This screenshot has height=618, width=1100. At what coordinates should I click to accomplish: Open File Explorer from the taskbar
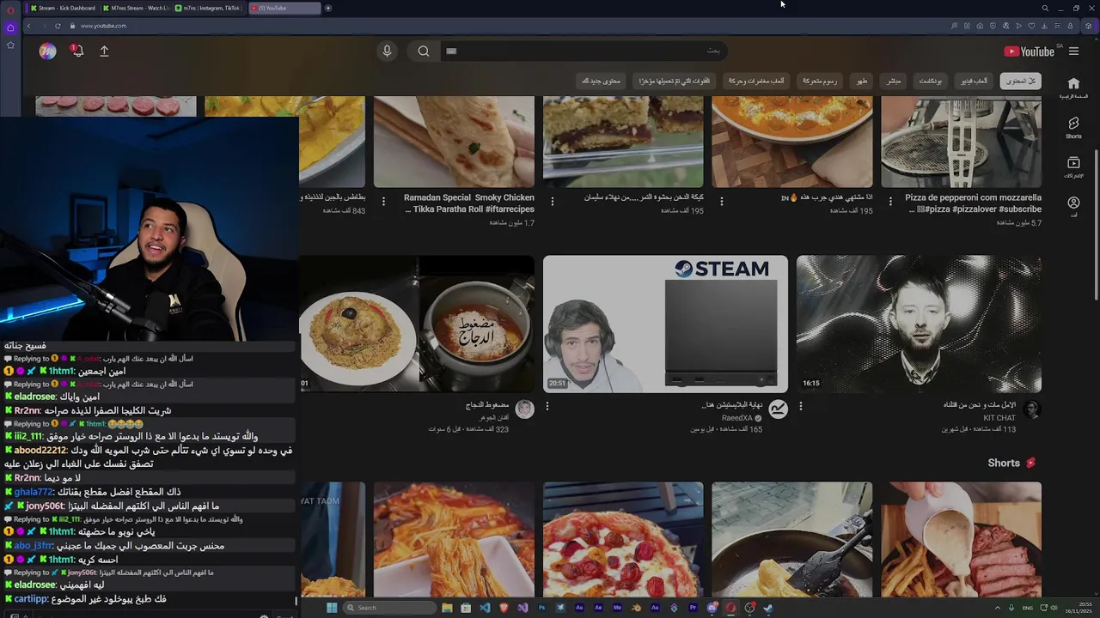447,608
